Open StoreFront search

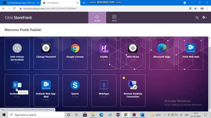[197, 18]
